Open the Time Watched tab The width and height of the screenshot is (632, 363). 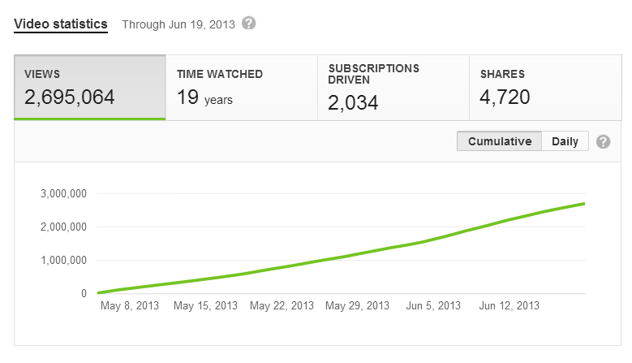tap(242, 88)
